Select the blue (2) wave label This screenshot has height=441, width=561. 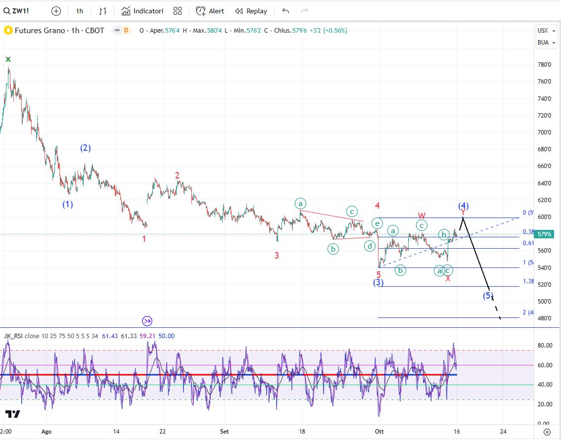pos(85,148)
